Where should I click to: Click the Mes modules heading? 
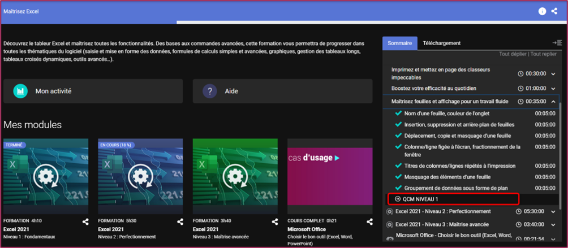point(33,125)
